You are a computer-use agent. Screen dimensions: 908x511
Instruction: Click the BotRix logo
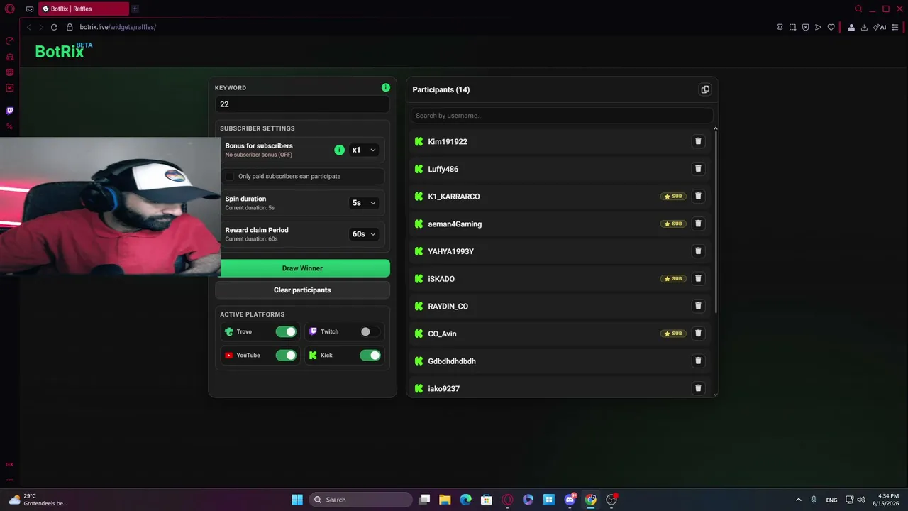pos(63,50)
